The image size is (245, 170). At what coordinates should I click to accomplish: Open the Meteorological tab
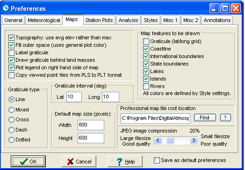tap(44, 20)
